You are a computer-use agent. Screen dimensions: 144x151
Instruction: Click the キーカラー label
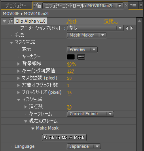point(31,57)
